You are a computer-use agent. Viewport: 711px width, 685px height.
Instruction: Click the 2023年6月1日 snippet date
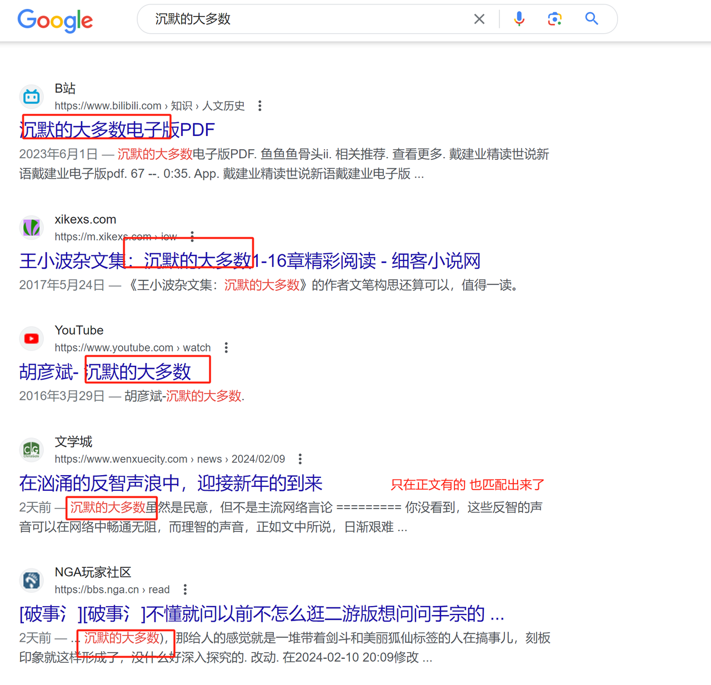pyautogui.click(x=58, y=154)
